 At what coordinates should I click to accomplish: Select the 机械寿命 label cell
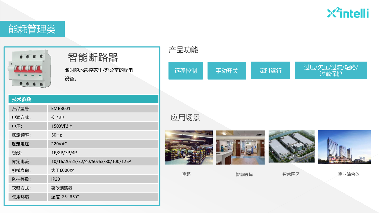tap(28, 170)
